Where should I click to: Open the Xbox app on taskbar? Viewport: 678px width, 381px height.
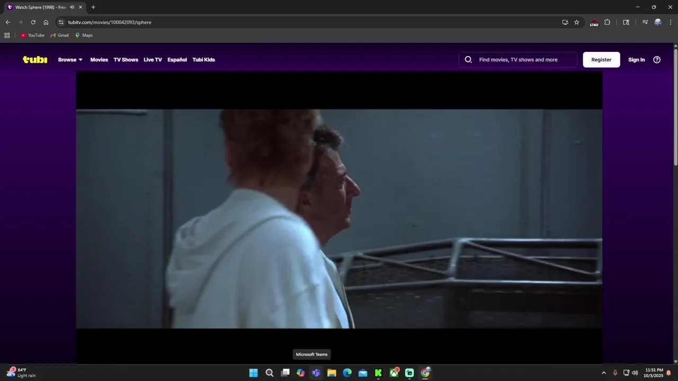click(x=394, y=373)
